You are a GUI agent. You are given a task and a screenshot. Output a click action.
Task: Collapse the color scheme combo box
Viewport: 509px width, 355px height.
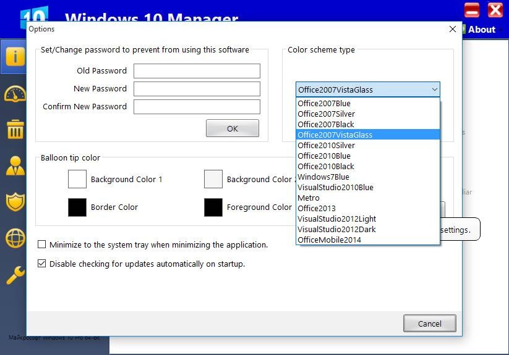point(435,90)
